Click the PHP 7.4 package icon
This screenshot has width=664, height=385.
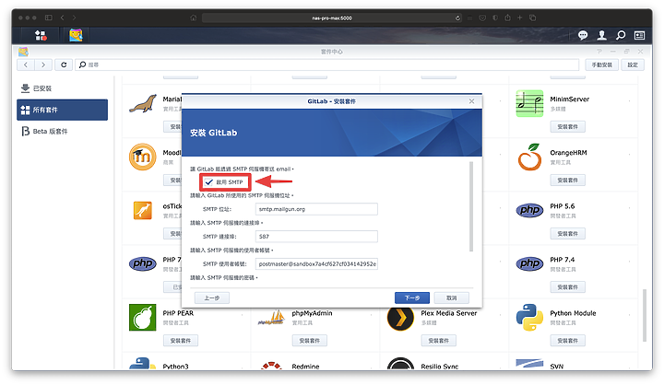coord(529,263)
